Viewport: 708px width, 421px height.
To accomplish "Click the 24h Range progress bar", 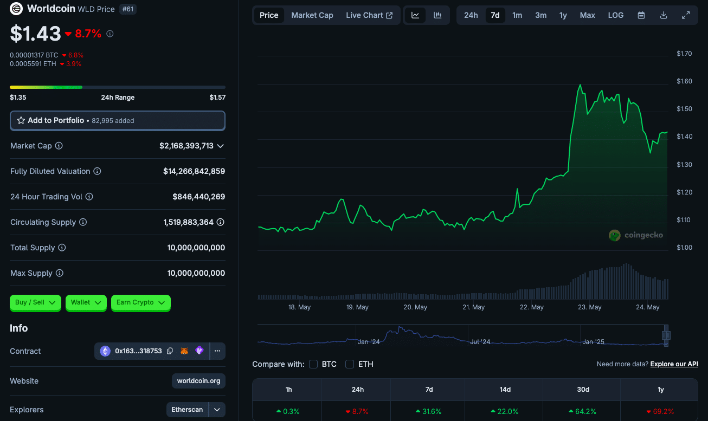I will coord(118,87).
